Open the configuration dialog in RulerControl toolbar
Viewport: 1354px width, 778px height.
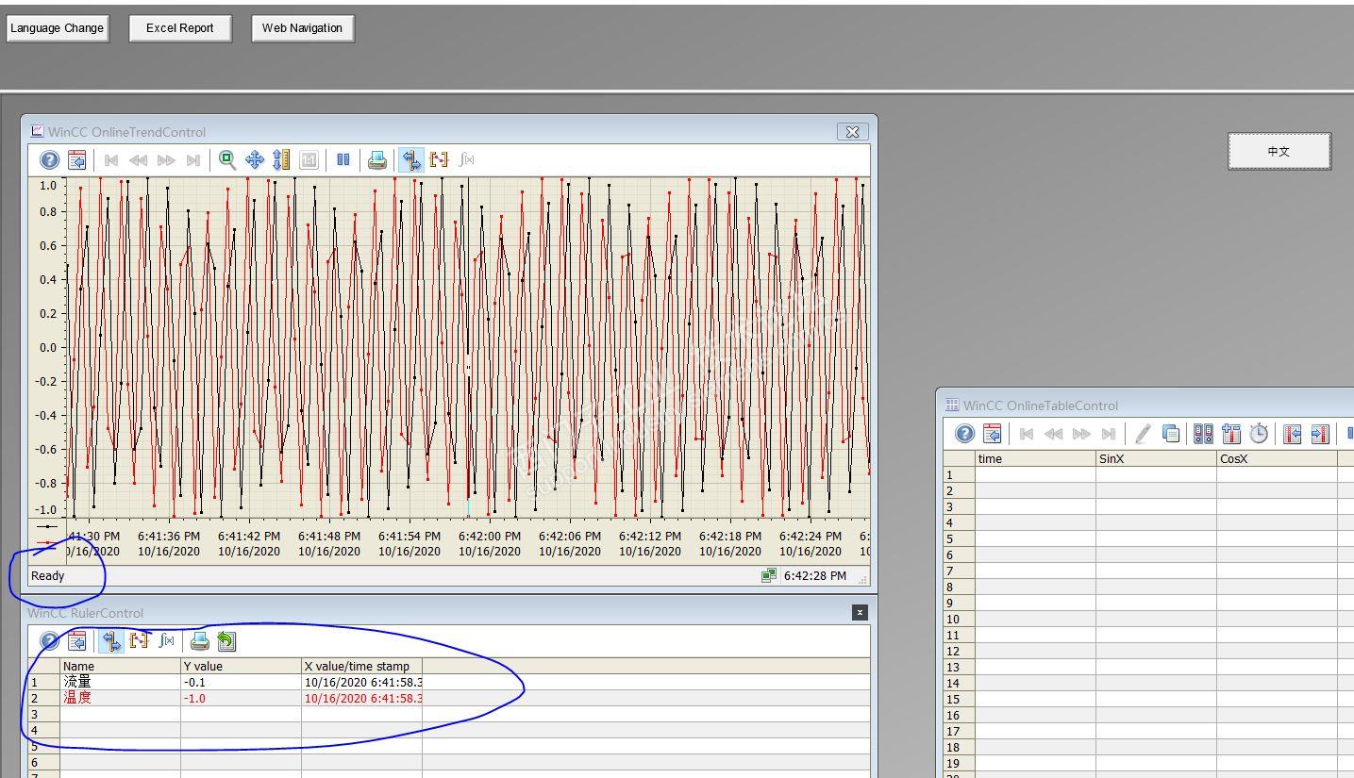click(77, 641)
